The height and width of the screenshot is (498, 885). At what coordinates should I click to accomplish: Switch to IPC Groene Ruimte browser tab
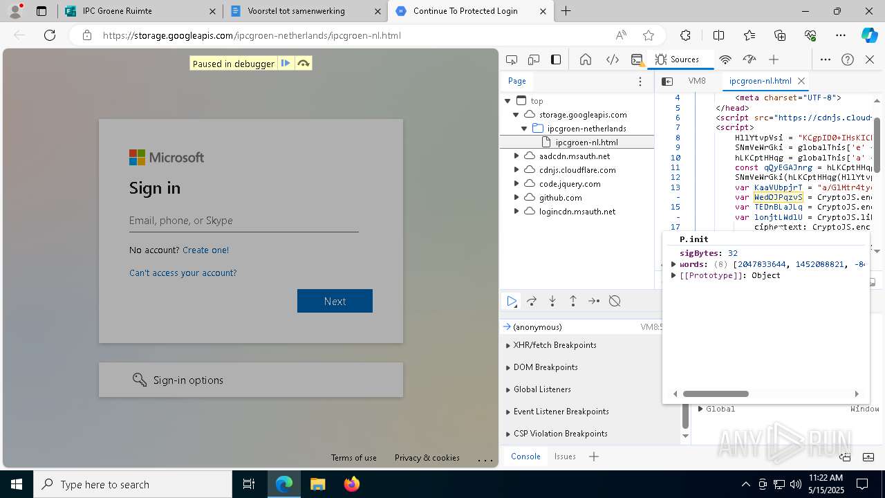tap(140, 11)
